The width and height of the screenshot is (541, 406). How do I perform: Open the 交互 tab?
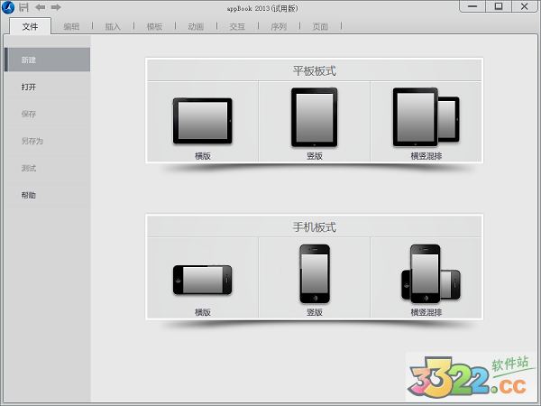237,26
